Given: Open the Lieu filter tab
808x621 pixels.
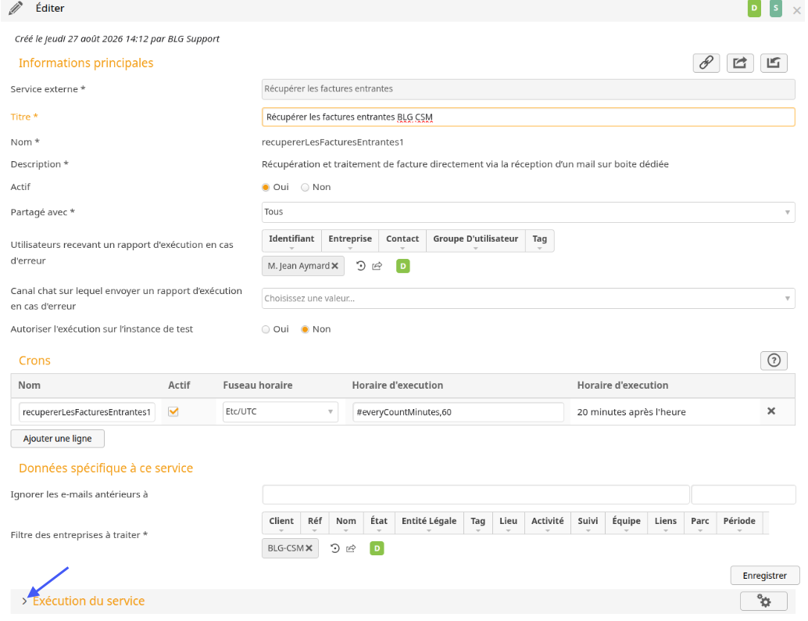Looking at the screenshot, I should pyautogui.click(x=508, y=522).
